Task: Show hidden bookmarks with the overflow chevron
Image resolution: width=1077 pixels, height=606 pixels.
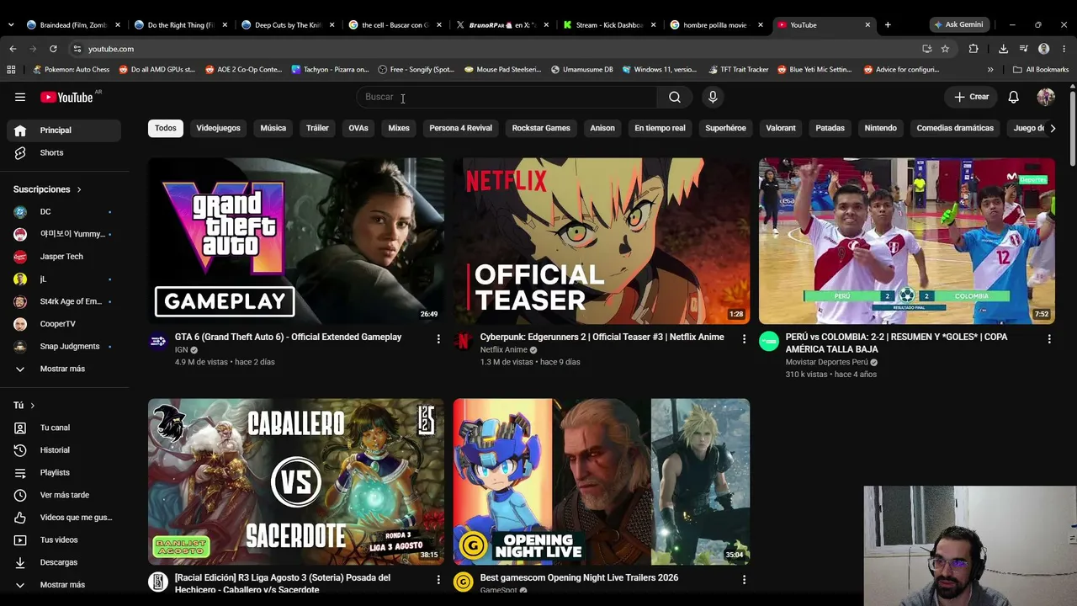Action: point(990,70)
